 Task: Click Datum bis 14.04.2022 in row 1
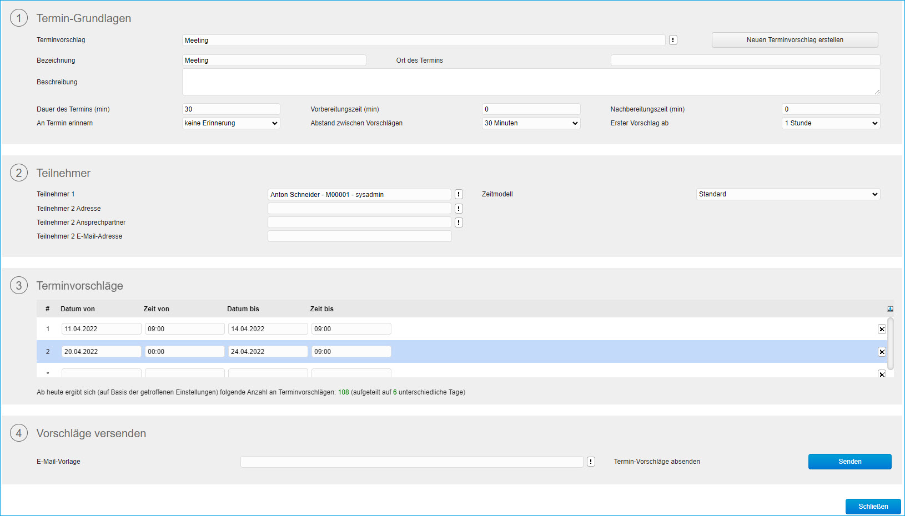[268, 329]
